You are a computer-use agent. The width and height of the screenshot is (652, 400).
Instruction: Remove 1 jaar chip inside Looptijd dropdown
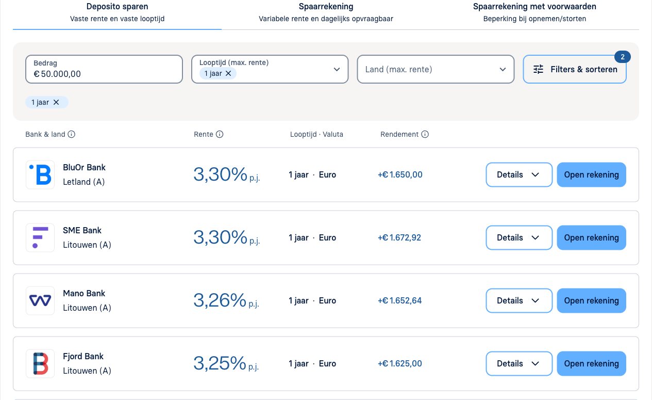228,73
